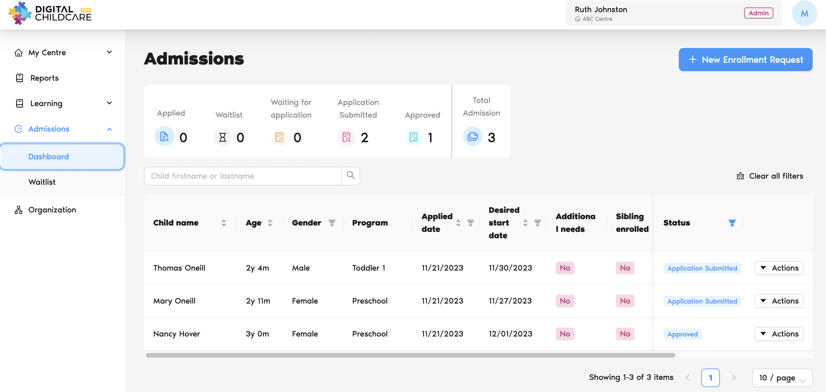Toggle the Age column sort arrows
The height and width of the screenshot is (392, 826).
270,223
